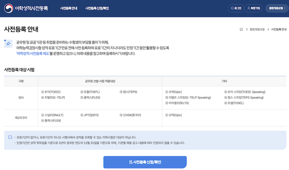The image size is (289, 170).
Task: Click the intro line starting 어학능력검정시험
Action: [x=93, y=48]
